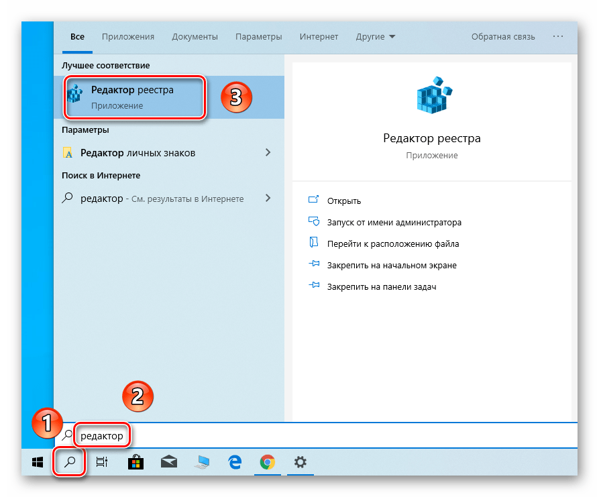The width and height of the screenshot is (599, 497).
Task: Click Открыть in the right pane
Action: point(344,201)
